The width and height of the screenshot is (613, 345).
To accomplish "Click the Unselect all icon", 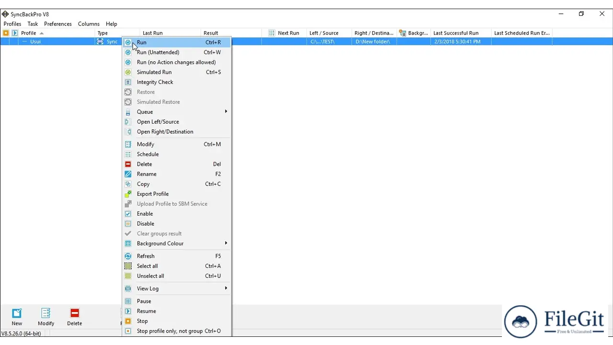I will click(128, 276).
